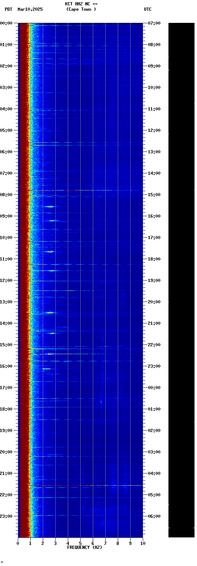Screen dimensions: 197x566
Task: Click the PDT axis '13:00' time label
Action: coord(6,302)
